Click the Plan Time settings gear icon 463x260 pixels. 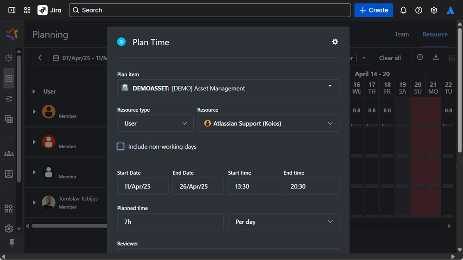click(335, 42)
